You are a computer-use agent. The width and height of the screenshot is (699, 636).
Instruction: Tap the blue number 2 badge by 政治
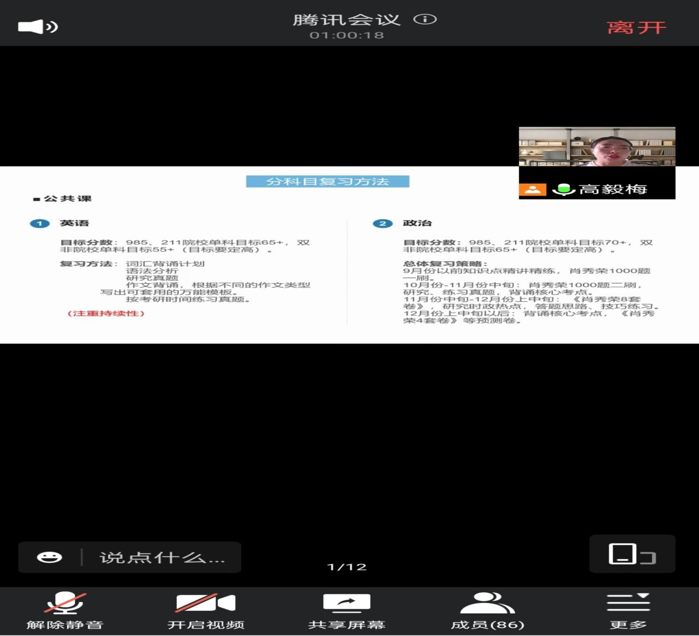[382, 223]
